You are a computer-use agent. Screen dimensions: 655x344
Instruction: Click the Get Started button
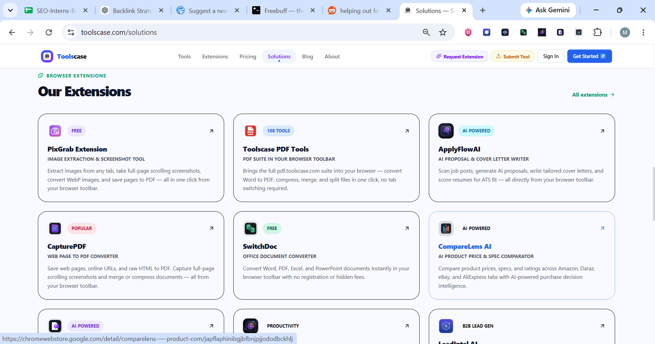click(x=589, y=56)
